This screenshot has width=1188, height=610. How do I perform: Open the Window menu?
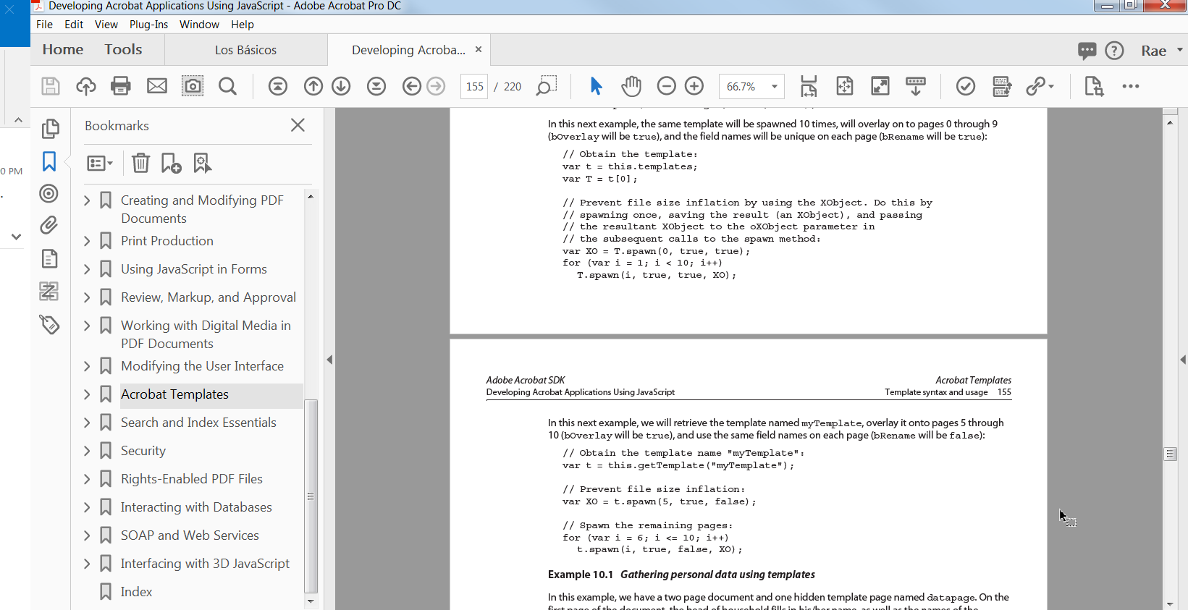199,24
